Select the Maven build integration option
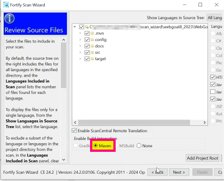The width and height of the screenshot is (224, 181). pyautogui.click(x=96, y=145)
